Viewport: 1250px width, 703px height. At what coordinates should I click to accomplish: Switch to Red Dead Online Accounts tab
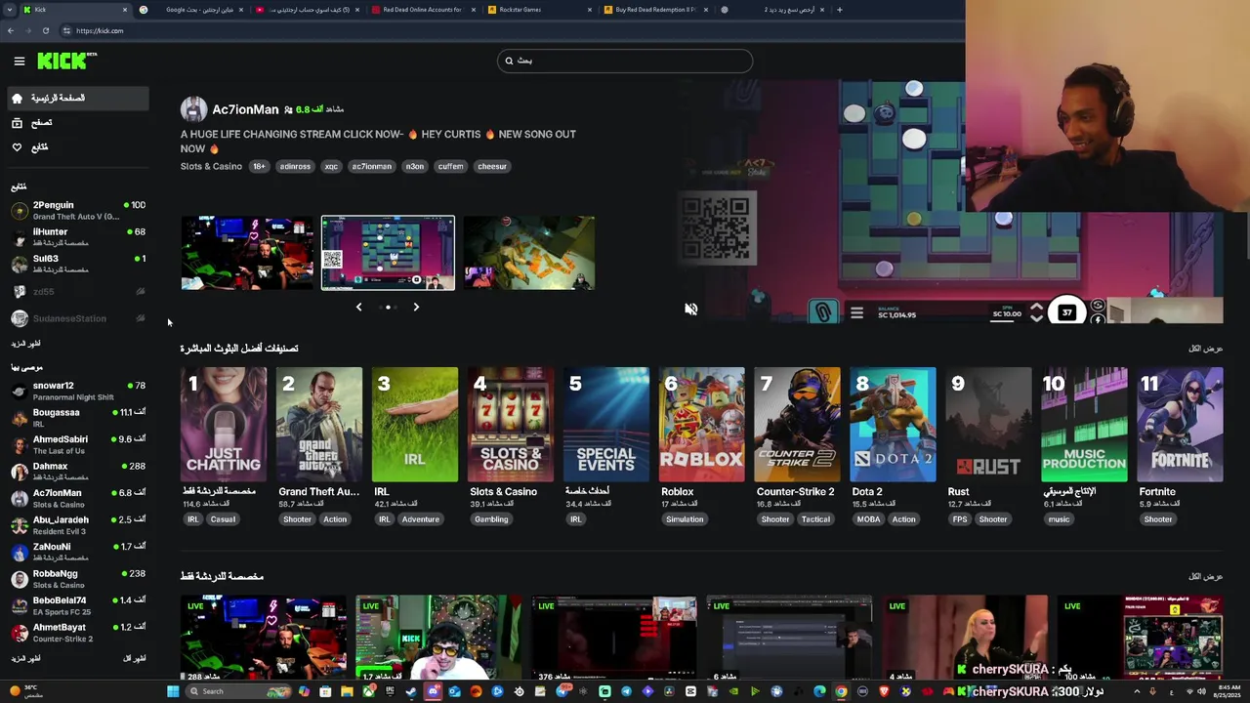point(422,10)
